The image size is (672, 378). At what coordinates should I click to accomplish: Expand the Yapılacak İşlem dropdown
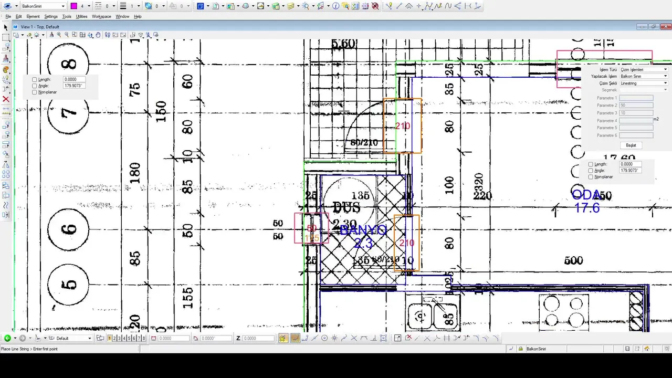(644, 76)
